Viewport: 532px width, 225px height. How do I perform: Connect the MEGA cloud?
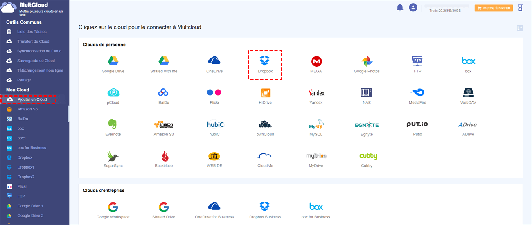316,65
